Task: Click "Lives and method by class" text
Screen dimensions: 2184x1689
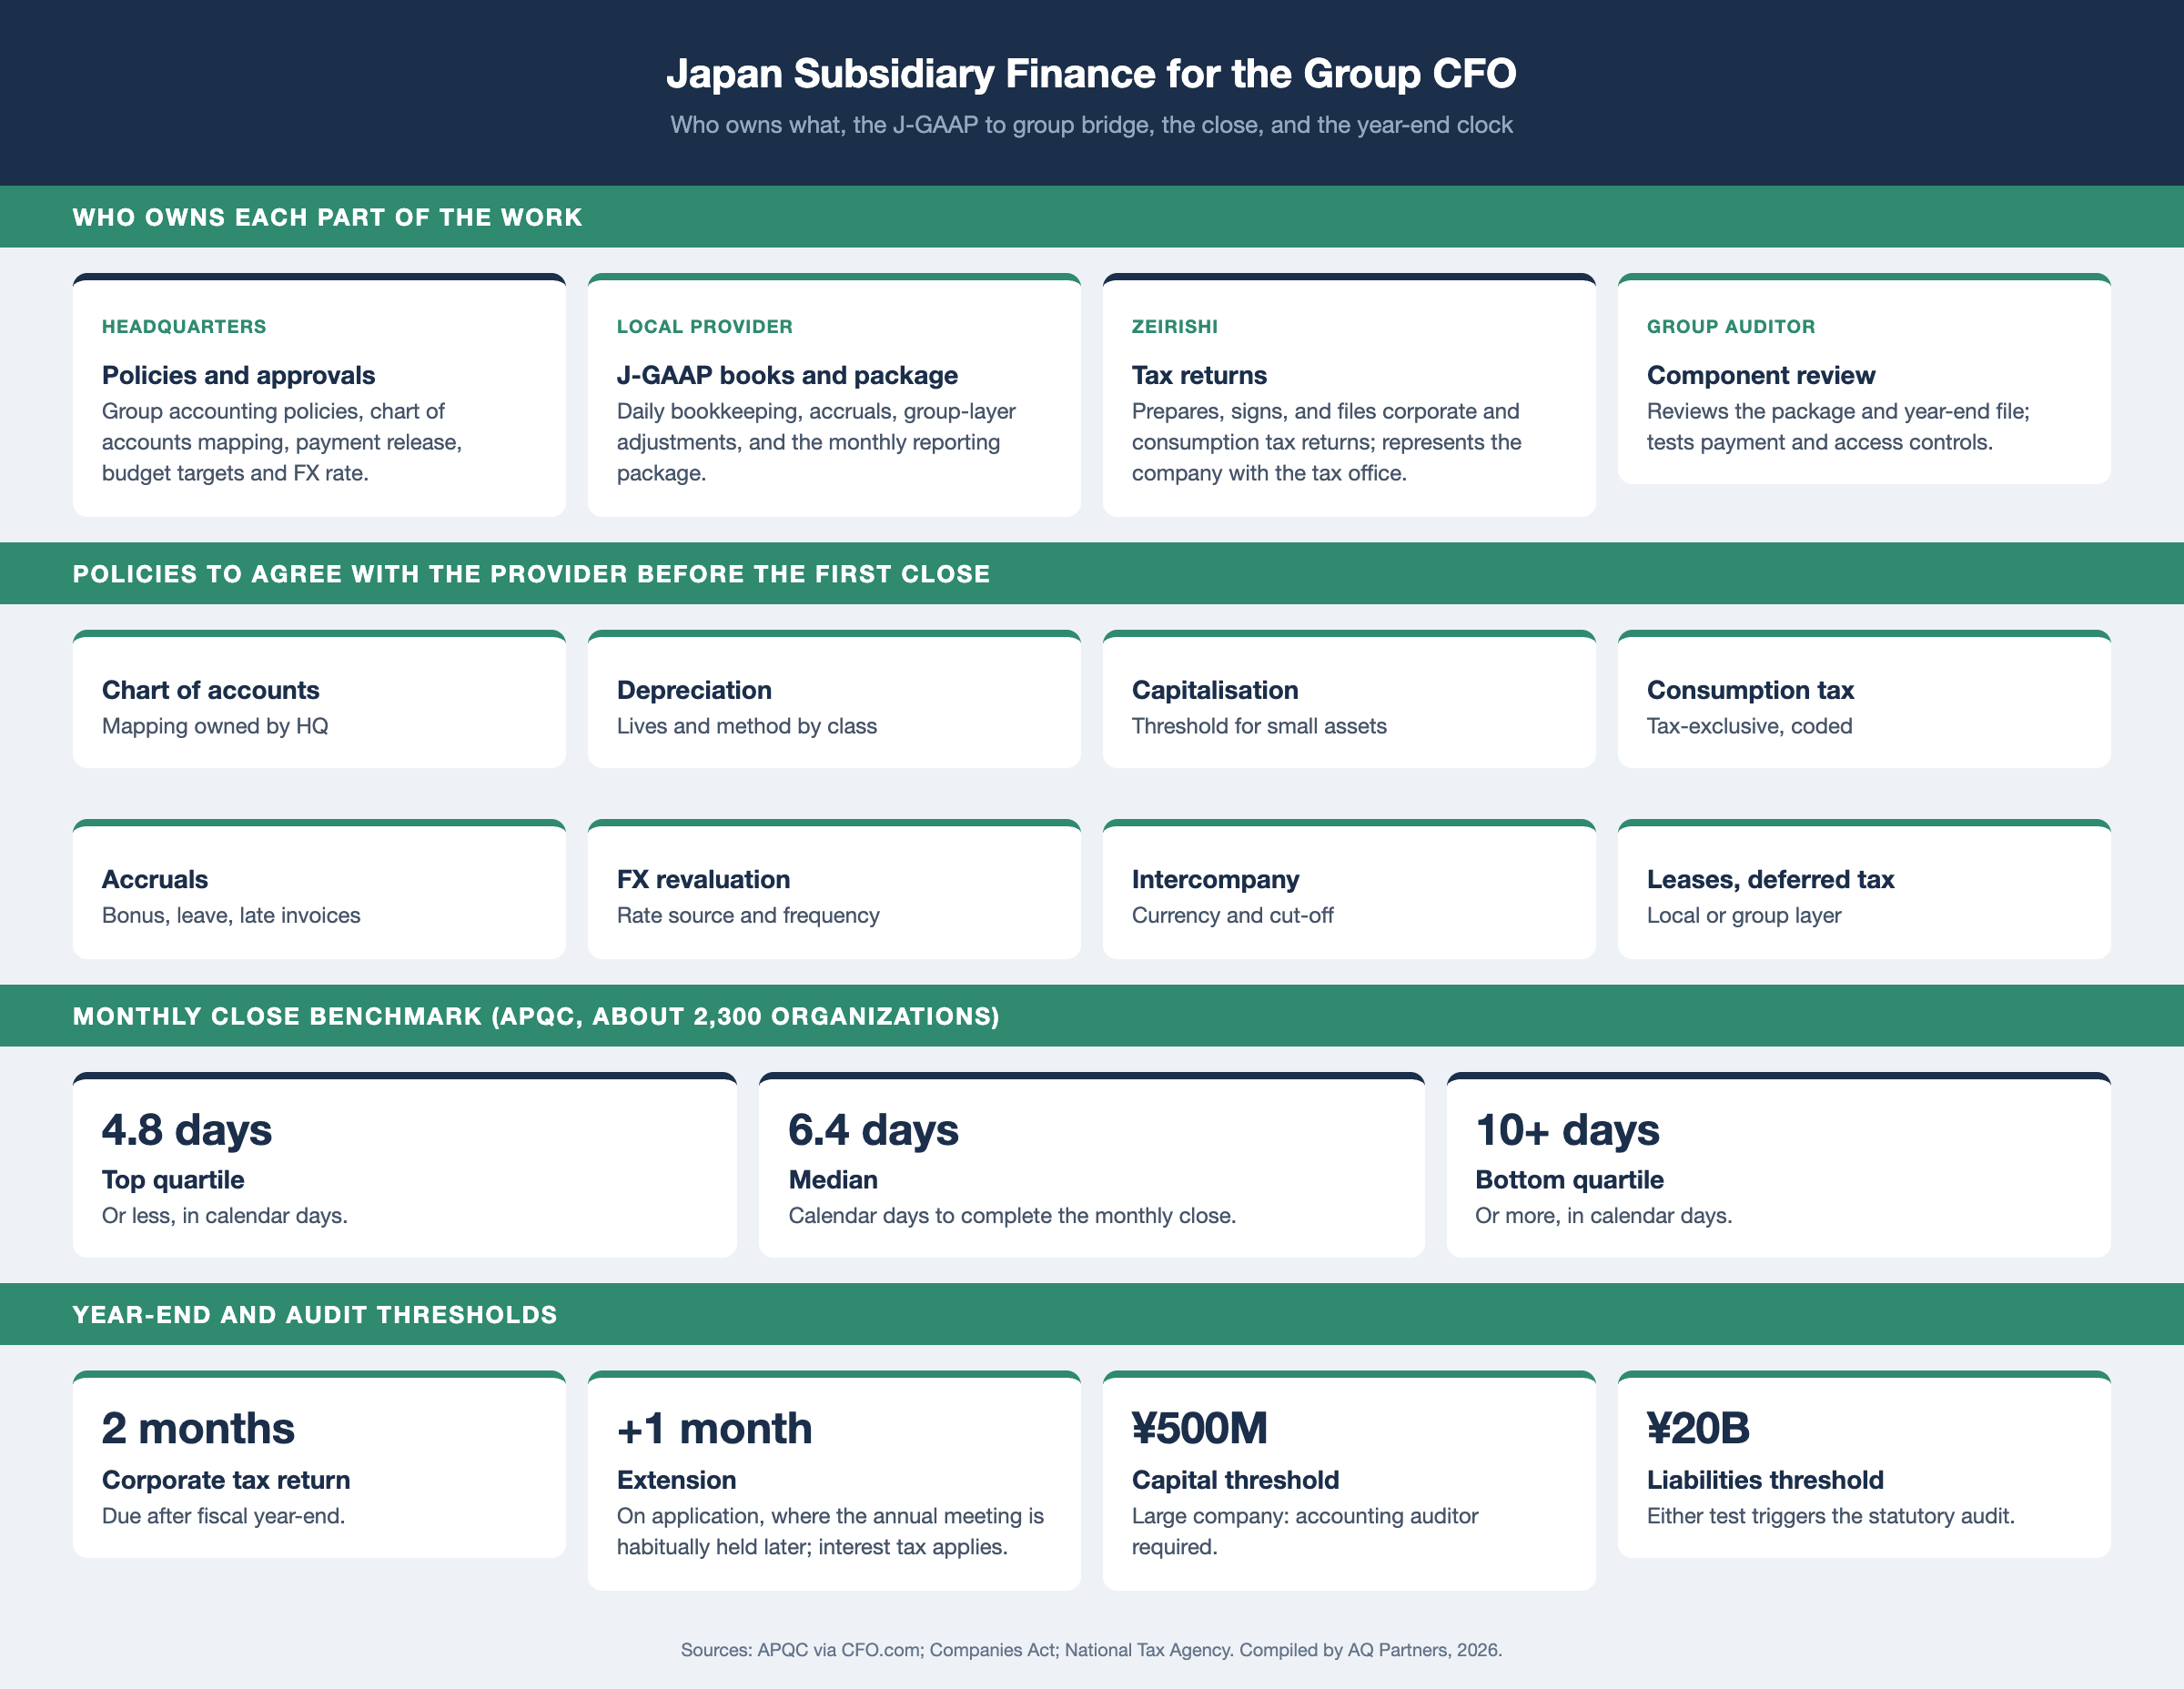Action: (x=746, y=726)
